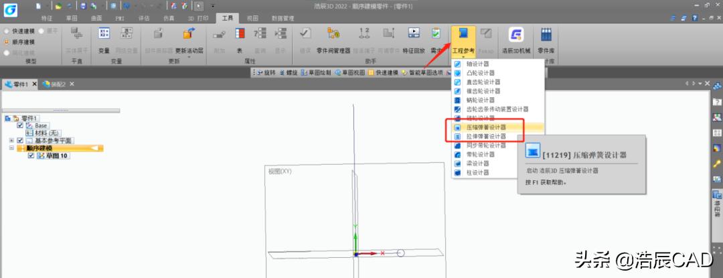Select the 材料 (无) tree entry
The height and width of the screenshot is (278, 723).
pos(44,133)
